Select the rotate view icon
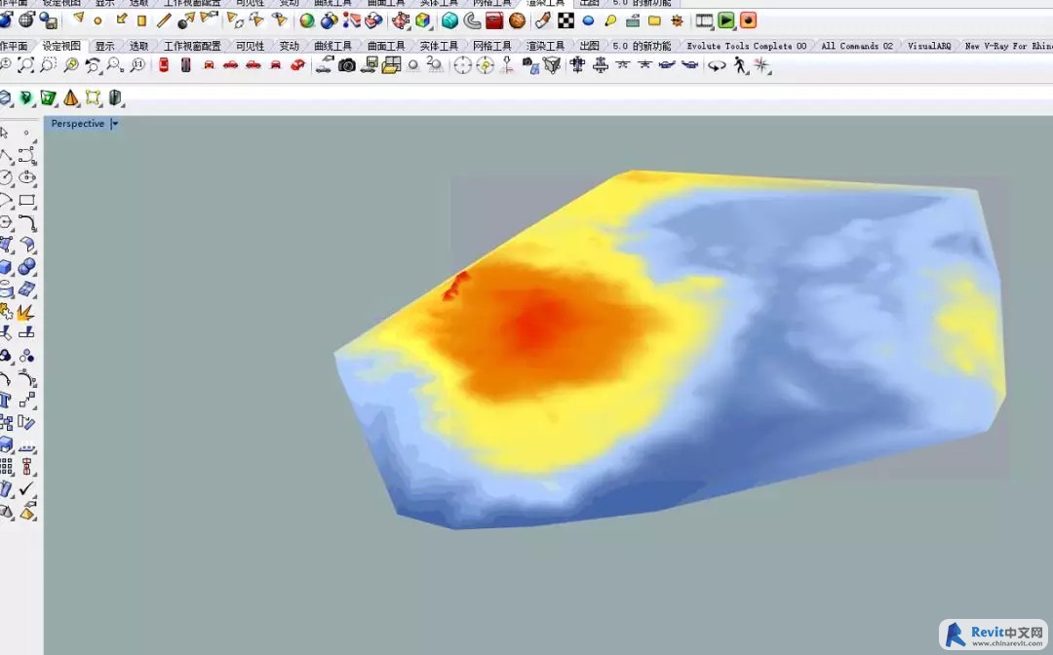1053x655 pixels. coord(94,65)
